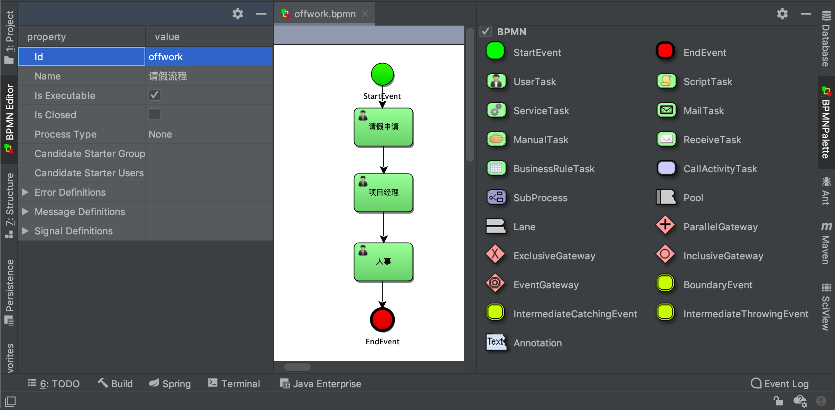Choose the Pool palette icon
The height and width of the screenshot is (410, 835).
(665, 197)
